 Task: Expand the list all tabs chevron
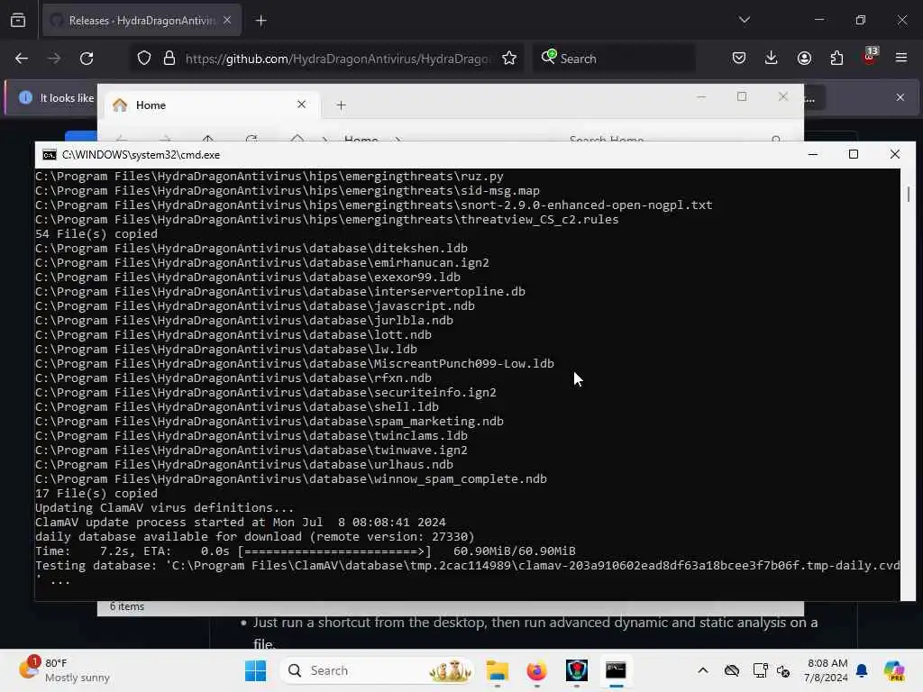[x=744, y=20]
